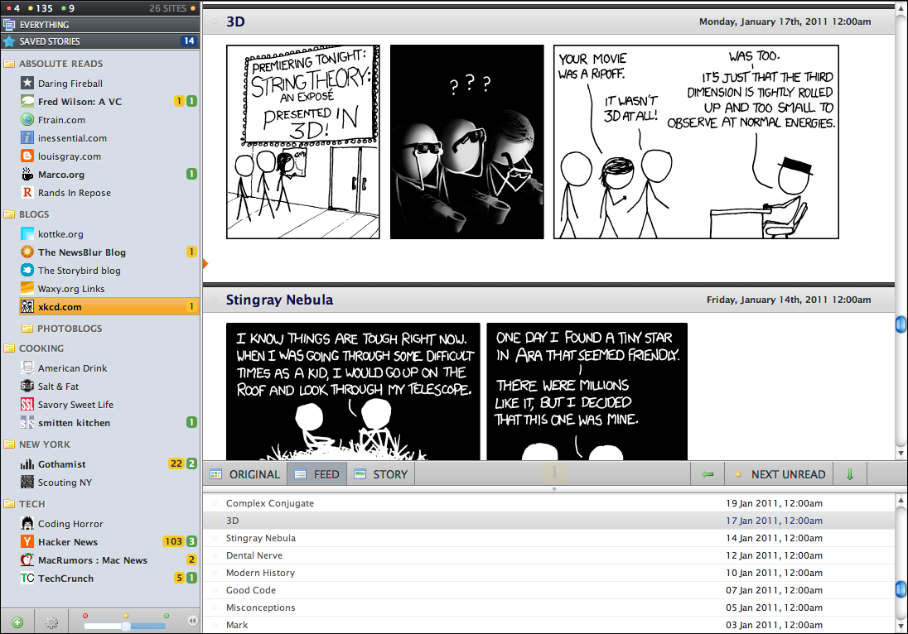This screenshot has width=908, height=634.
Task: Expand the Photoblogs folder
Action: pyautogui.click(x=27, y=329)
